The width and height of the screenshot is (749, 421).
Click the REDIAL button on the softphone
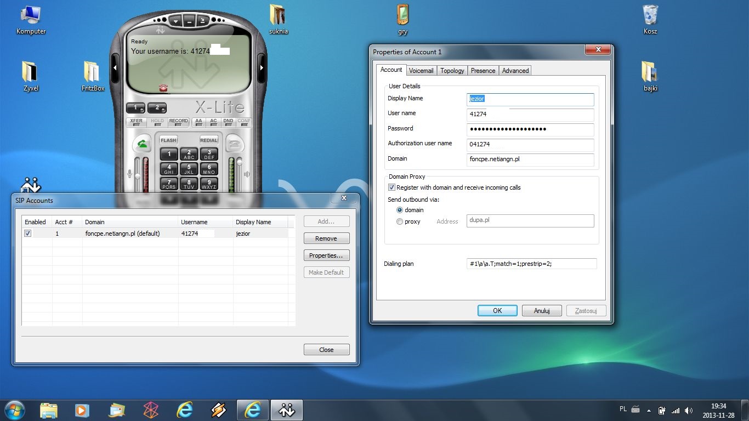(209, 140)
